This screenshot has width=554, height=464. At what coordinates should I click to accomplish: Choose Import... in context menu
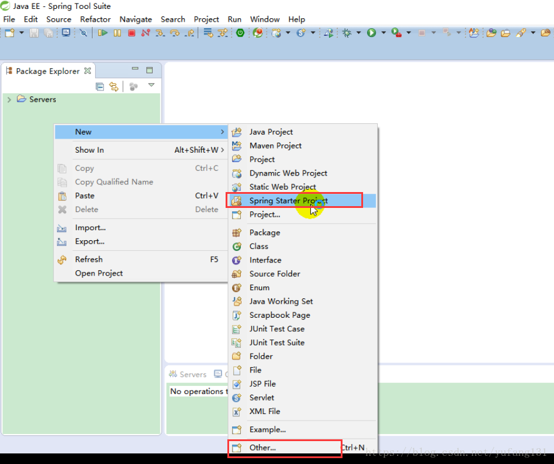pos(141,228)
